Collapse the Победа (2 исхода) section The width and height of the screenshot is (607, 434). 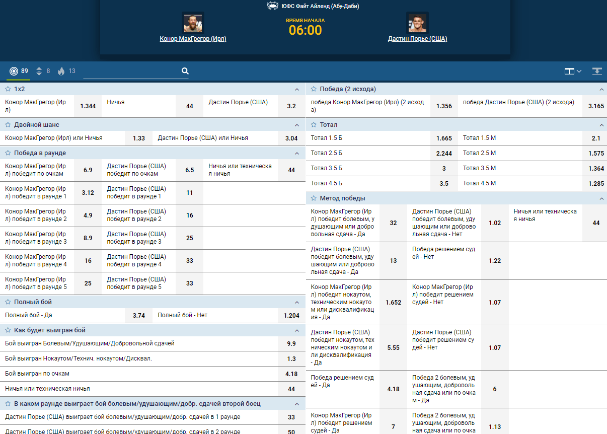pyautogui.click(x=601, y=89)
